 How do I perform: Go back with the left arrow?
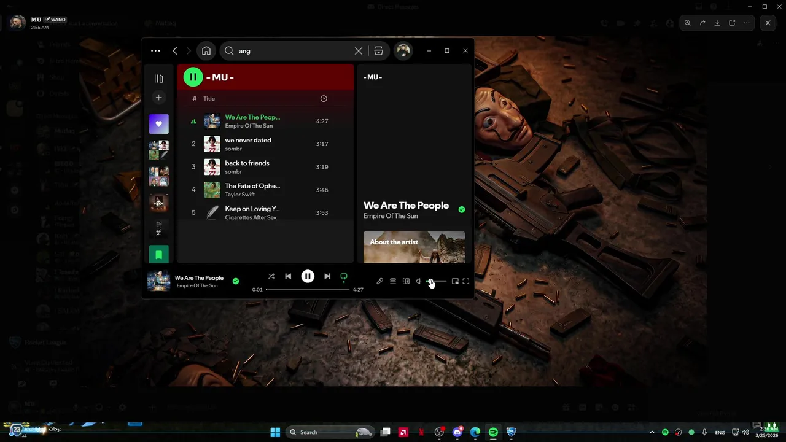pyautogui.click(x=175, y=51)
